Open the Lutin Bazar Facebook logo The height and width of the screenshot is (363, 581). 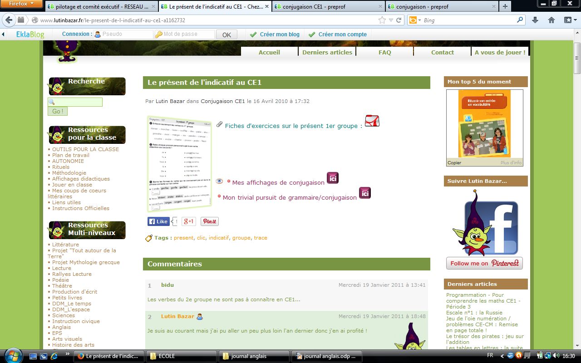[485, 222]
